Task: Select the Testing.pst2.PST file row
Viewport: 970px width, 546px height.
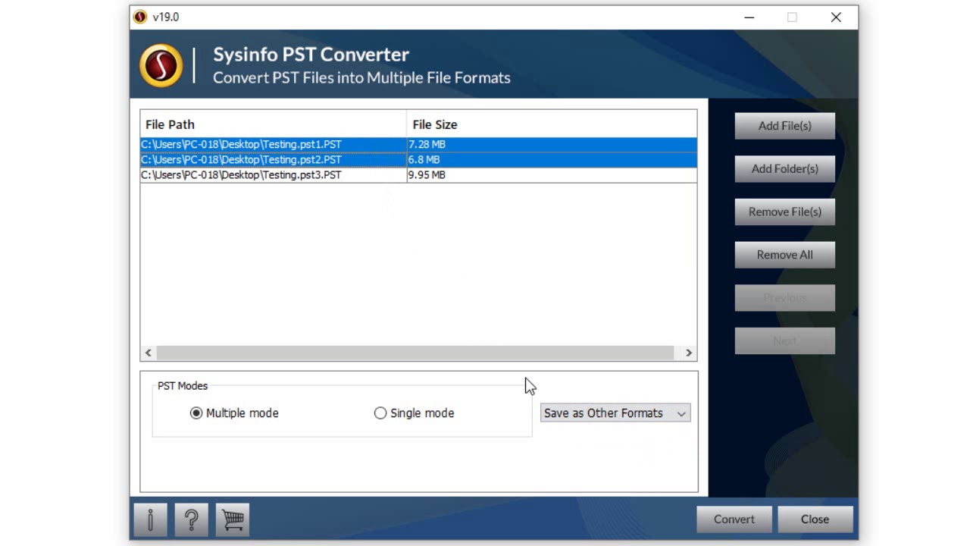Action: pos(418,159)
